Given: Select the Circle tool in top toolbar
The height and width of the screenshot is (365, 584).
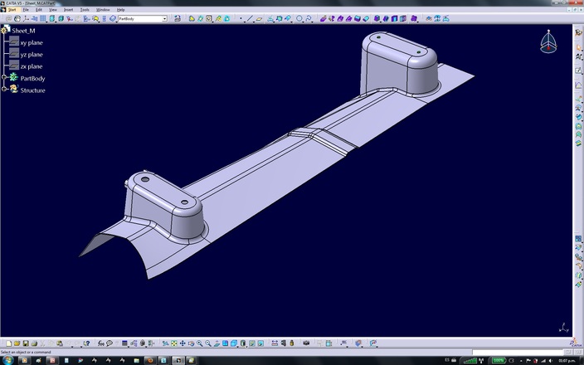Looking at the screenshot, I should click(x=299, y=18).
